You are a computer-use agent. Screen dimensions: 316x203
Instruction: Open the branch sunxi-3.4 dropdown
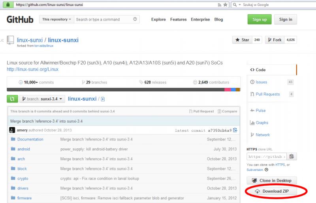(42, 99)
